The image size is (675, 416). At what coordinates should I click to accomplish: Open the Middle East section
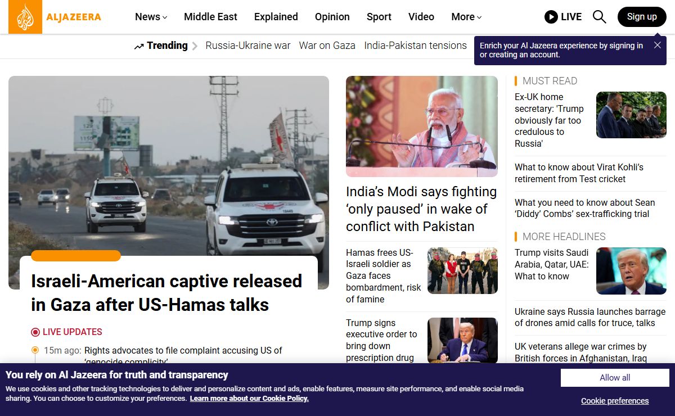click(x=211, y=17)
